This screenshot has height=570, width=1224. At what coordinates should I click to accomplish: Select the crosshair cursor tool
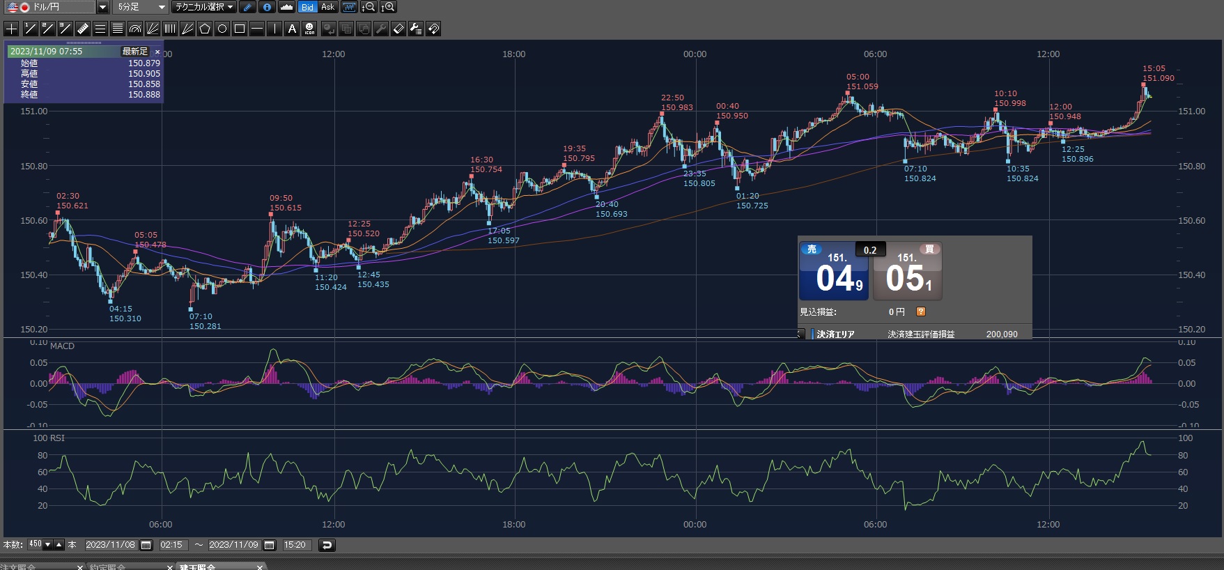click(11, 29)
